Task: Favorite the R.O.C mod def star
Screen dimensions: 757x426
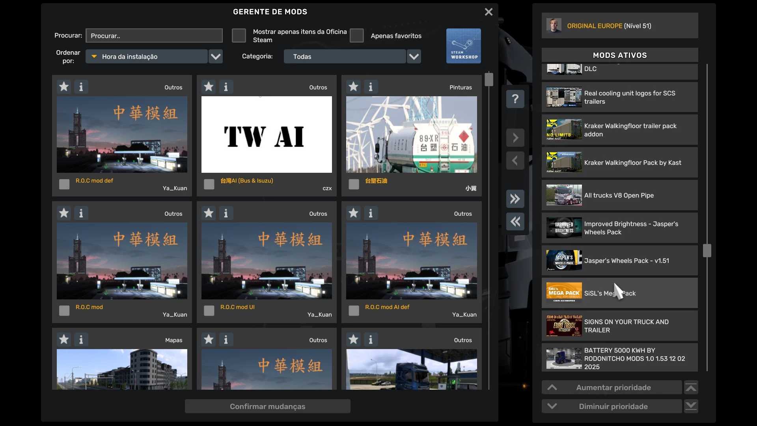Action: pos(64,87)
